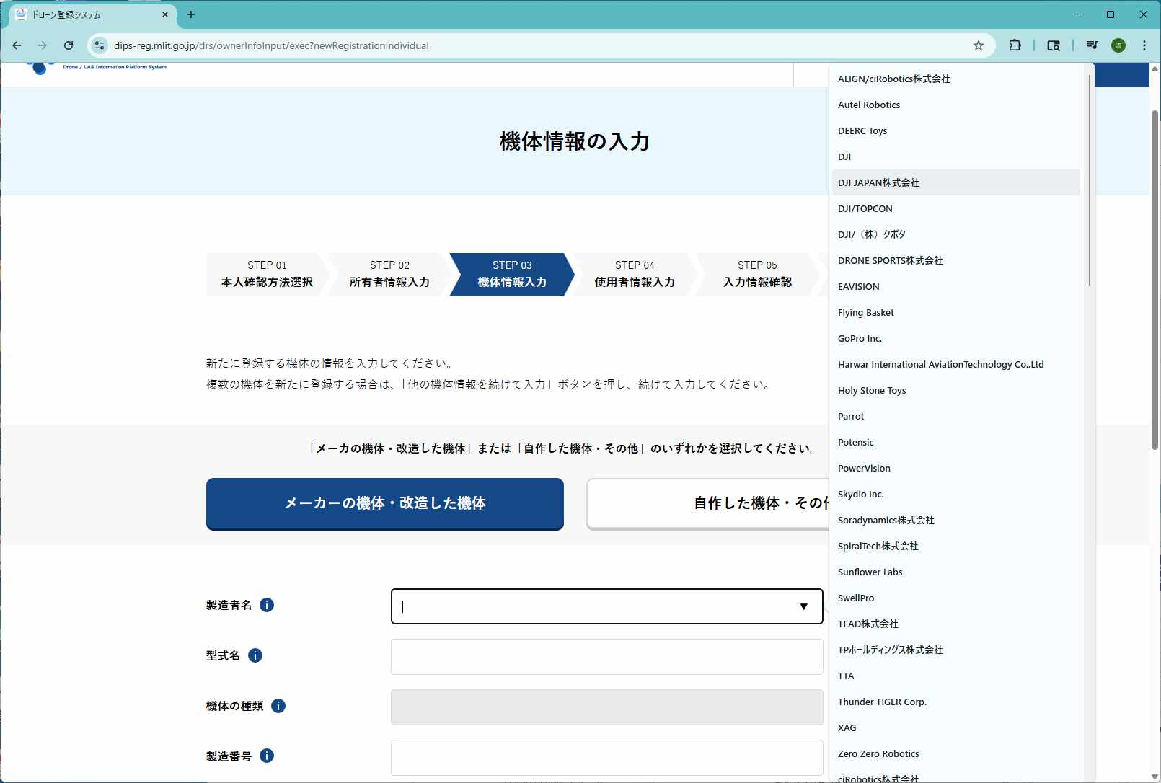Click the green profile avatar icon
1161x783 pixels.
point(1118,45)
